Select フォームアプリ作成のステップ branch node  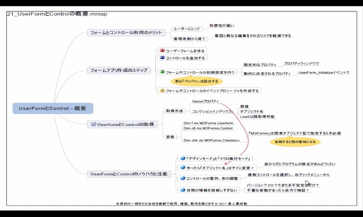(x=119, y=70)
